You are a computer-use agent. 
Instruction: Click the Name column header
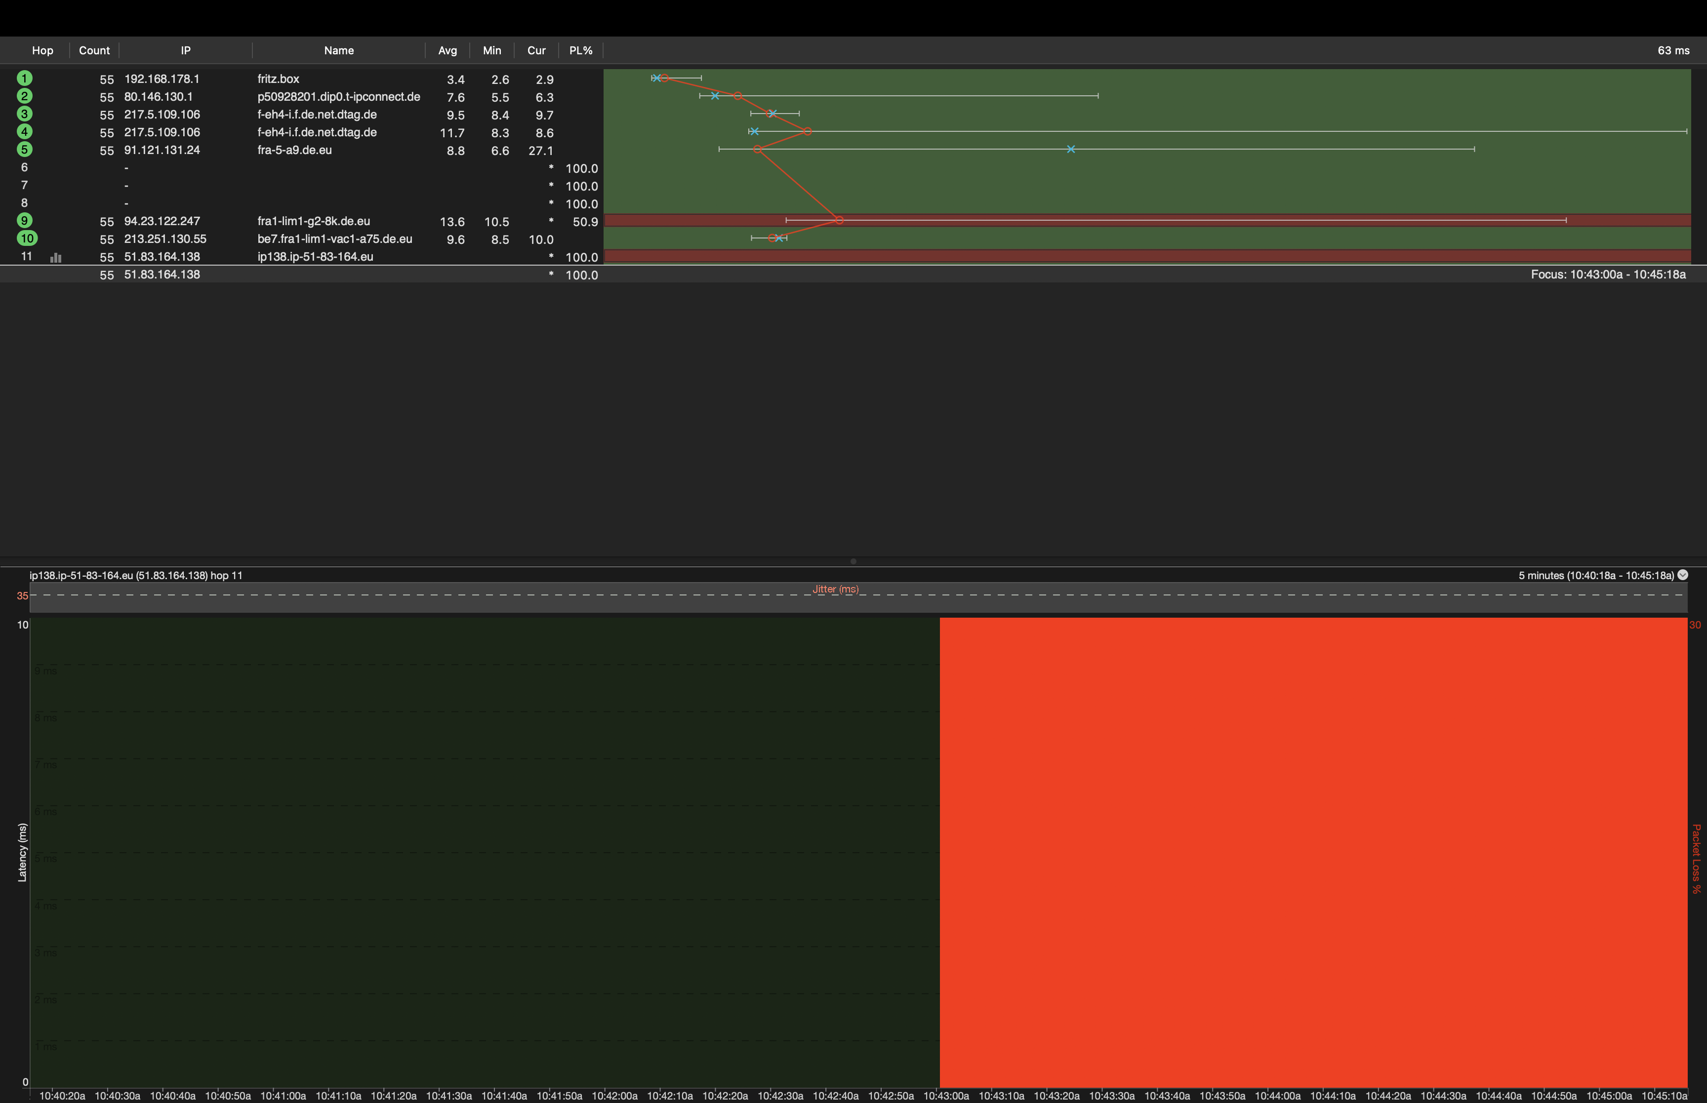point(339,50)
